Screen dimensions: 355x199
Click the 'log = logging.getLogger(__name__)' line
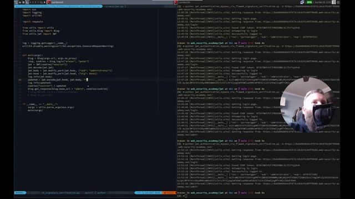click(45, 43)
